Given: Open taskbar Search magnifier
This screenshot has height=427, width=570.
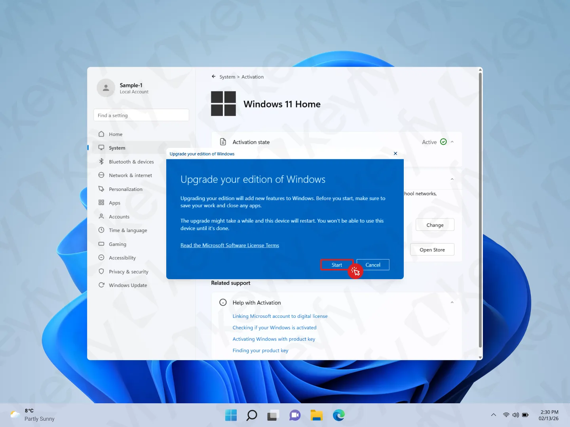Looking at the screenshot, I should click(252, 415).
